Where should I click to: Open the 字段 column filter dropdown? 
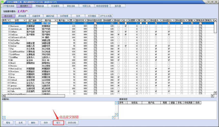pyautogui.click(x=25, y=20)
